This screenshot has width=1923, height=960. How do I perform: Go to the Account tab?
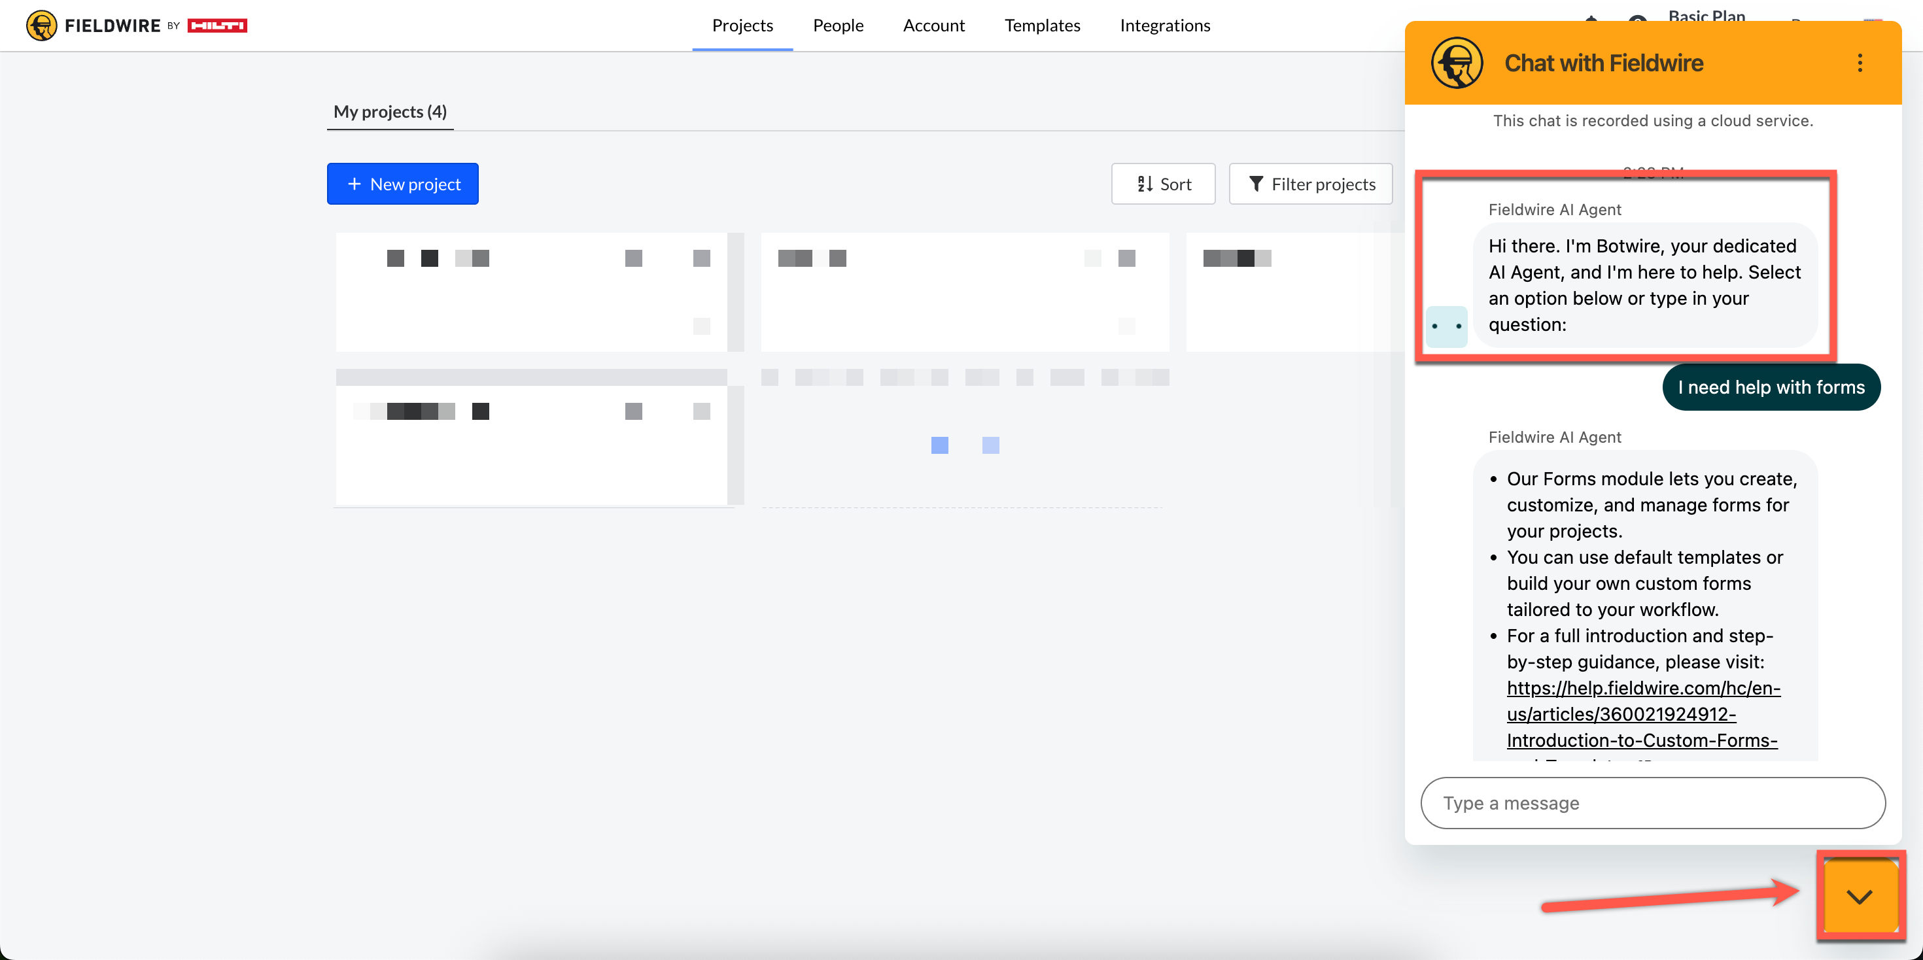click(x=933, y=26)
